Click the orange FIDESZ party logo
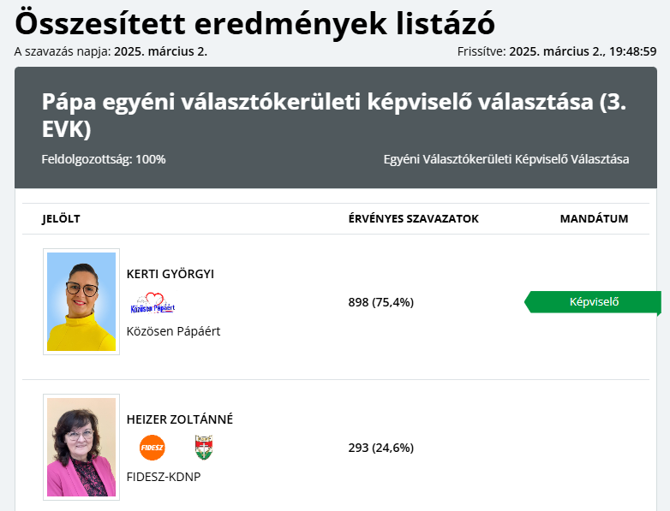This screenshot has width=670, height=511. pyautogui.click(x=152, y=448)
